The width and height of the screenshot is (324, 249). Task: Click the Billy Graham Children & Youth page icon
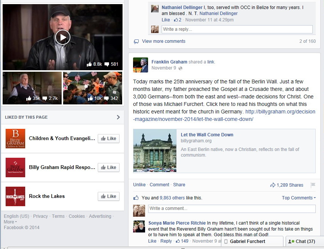tap(15, 139)
